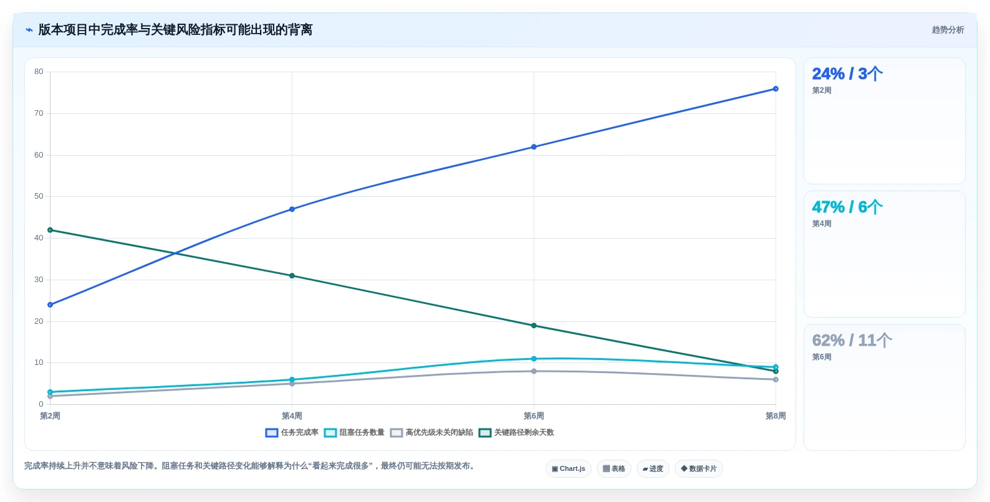Click the footnote starting 完成率持续上升
Image resolution: width=990 pixels, height=502 pixels.
click(251, 466)
